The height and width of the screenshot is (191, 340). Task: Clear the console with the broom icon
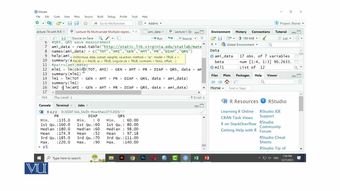point(202,112)
